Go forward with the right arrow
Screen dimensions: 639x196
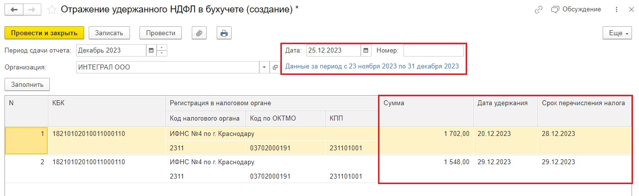[x=32, y=9]
